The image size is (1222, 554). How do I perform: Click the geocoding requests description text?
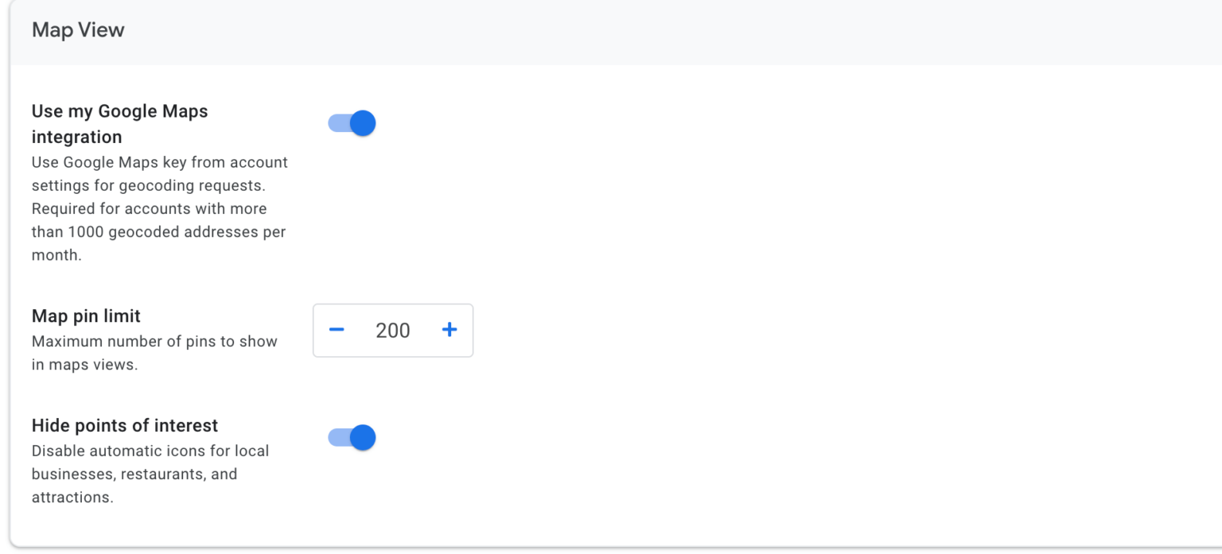(x=159, y=208)
